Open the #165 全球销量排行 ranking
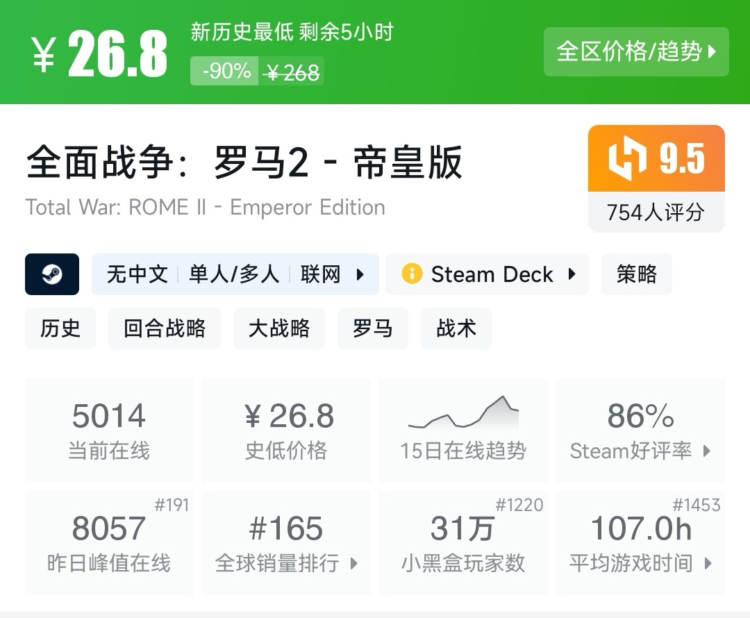750x618 pixels. click(286, 542)
